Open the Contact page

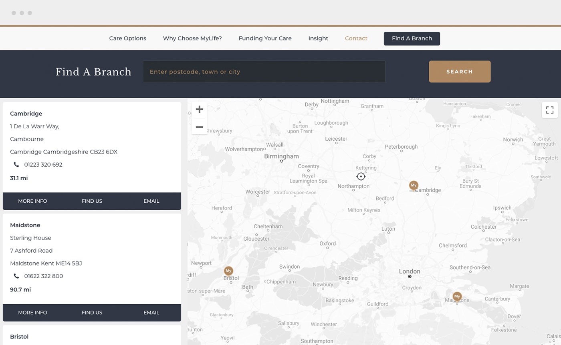356,38
